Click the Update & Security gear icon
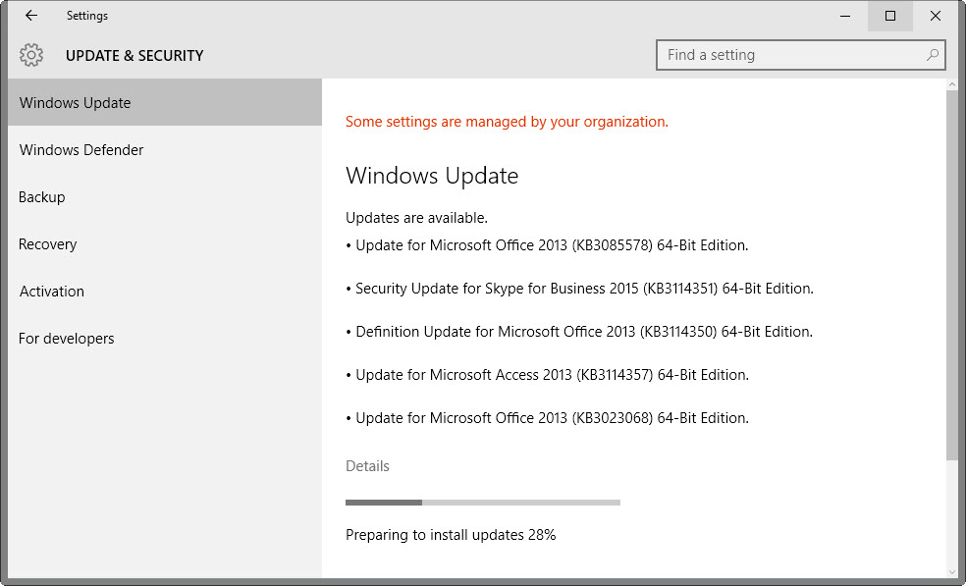Screen dimensions: 966x586 point(30,55)
